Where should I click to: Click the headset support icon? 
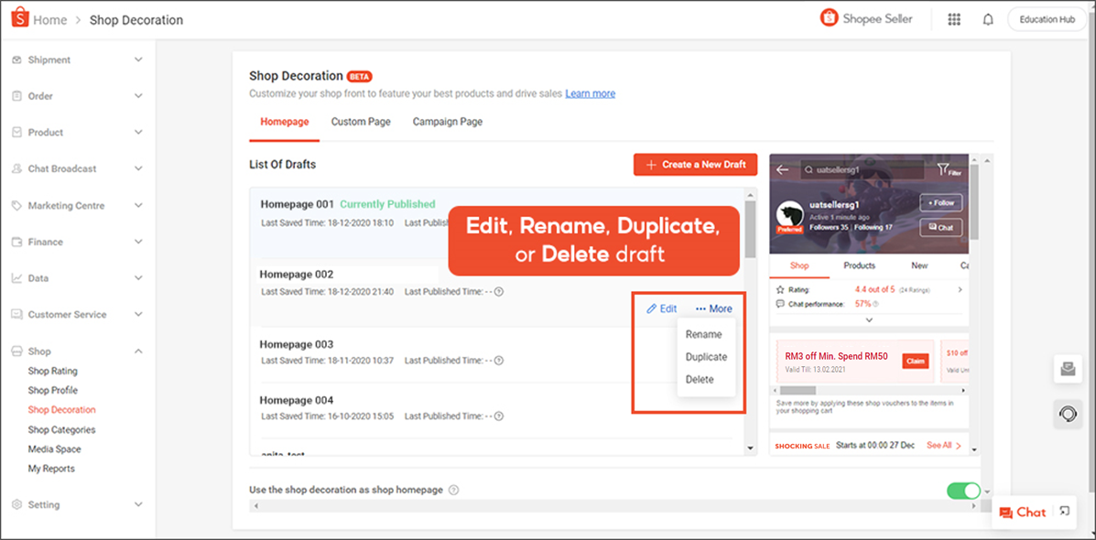1068,415
